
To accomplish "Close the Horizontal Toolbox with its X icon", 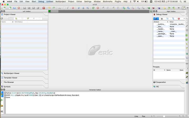I will click(2, 90).
